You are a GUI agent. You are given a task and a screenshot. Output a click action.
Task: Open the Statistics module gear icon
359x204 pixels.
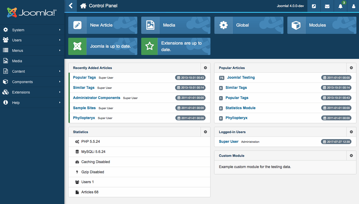tap(205, 132)
